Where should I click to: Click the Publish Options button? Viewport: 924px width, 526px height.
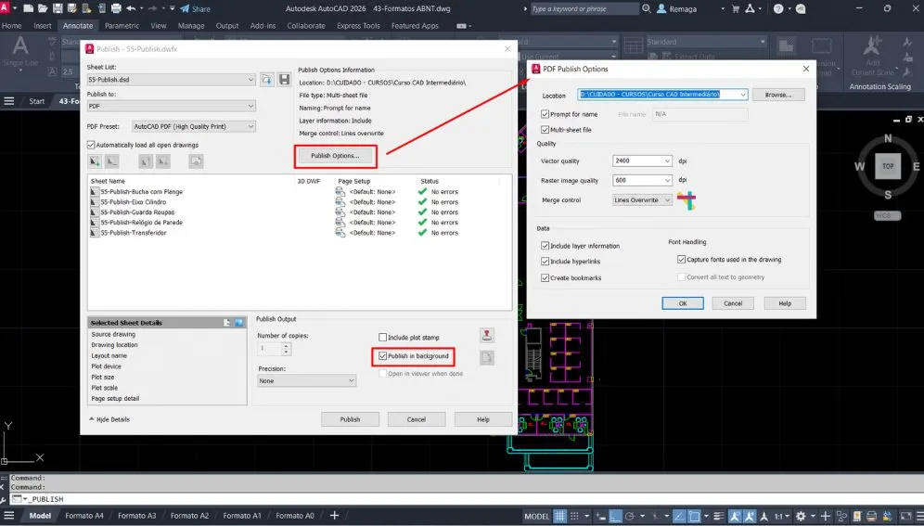coord(335,156)
